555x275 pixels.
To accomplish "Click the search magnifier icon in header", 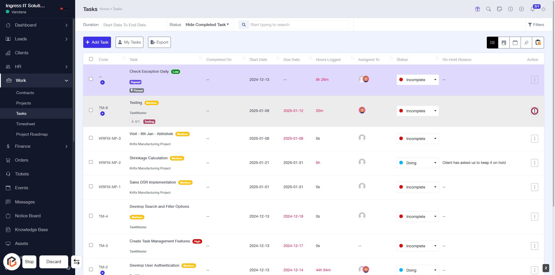I will tap(489, 9).
